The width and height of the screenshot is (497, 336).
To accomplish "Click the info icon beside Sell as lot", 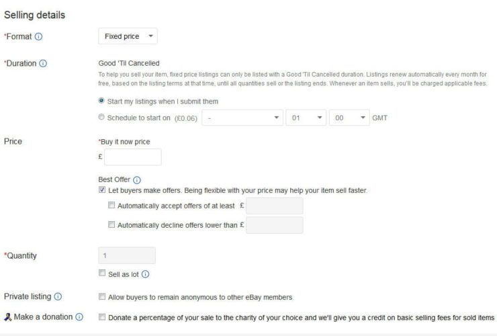I will [145, 274].
